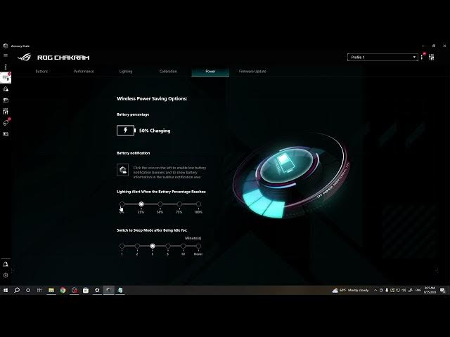Click the ENG language indicator
The width and height of the screenshot is (450, 337).
coord(418,290)
